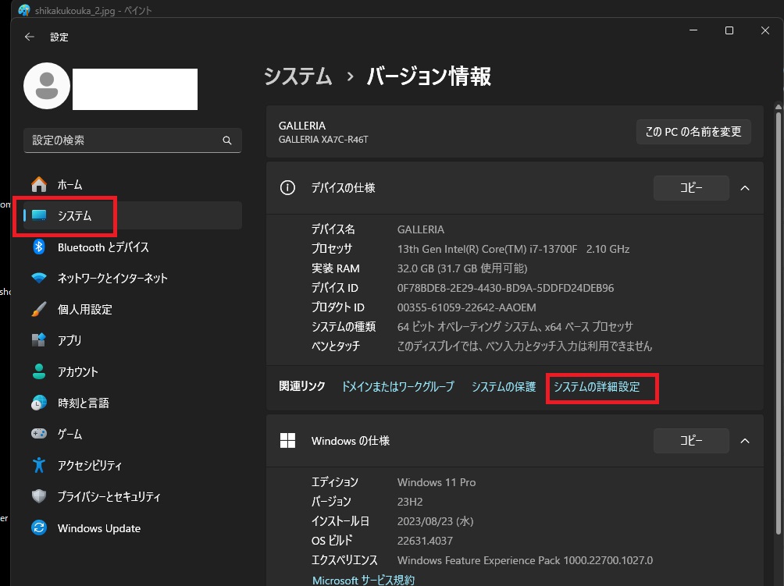The image size is (784, 586).
Task: Open アプリ settings section
Action: coord(133,339)
